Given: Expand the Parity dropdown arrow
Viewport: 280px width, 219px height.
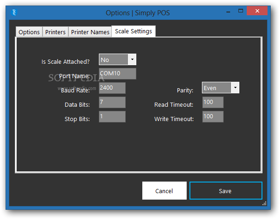Looking at the screenshot, I should (235, 87).
